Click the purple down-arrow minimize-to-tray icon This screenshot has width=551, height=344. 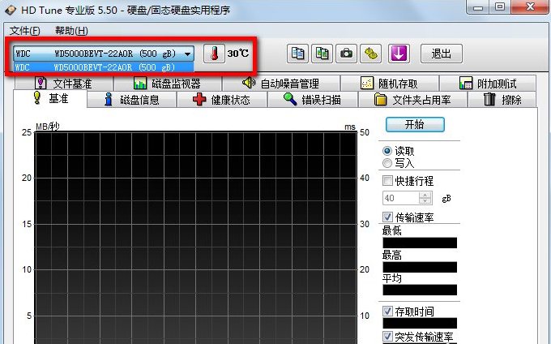pos(399,54)
